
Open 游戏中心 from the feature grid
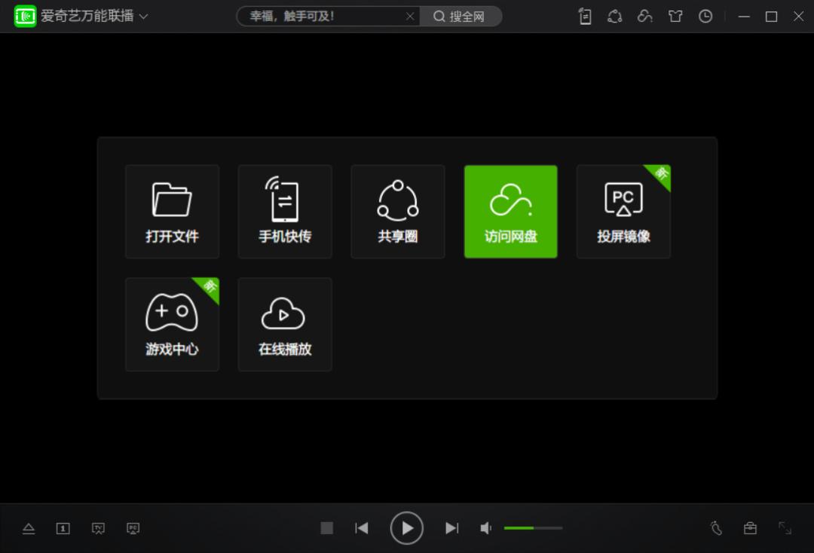coord(172,324)
